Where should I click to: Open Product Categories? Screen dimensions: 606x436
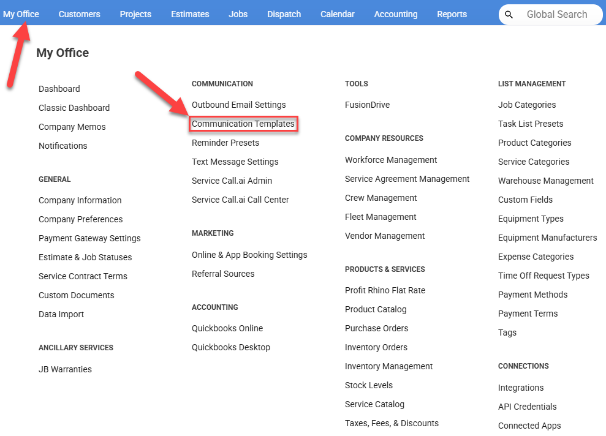click(534, 143)
